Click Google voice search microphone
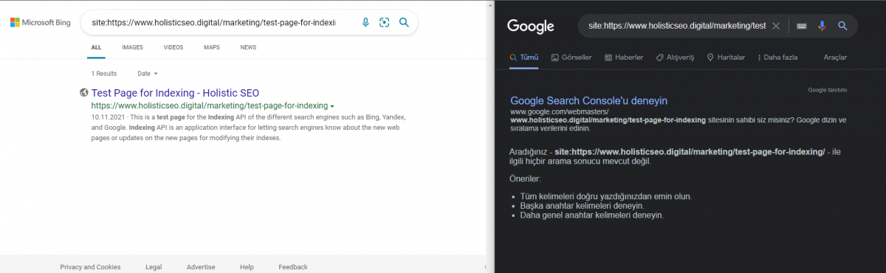 pyautogui.click(x=822, y=26)
